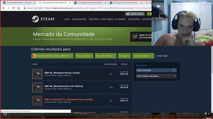The image size is (213, 119).
Task: Click the power icon at bottom left
Action: point(5,114)
